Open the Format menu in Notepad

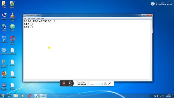(33, 18)
